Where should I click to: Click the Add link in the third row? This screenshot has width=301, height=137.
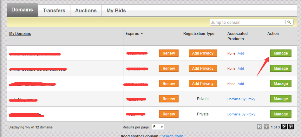pyautogui.click(x=241, y=84)
